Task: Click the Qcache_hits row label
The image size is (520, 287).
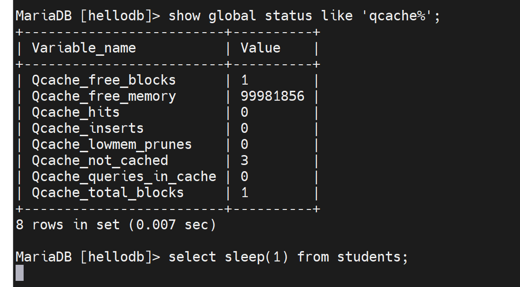Action: coord(76,112)
